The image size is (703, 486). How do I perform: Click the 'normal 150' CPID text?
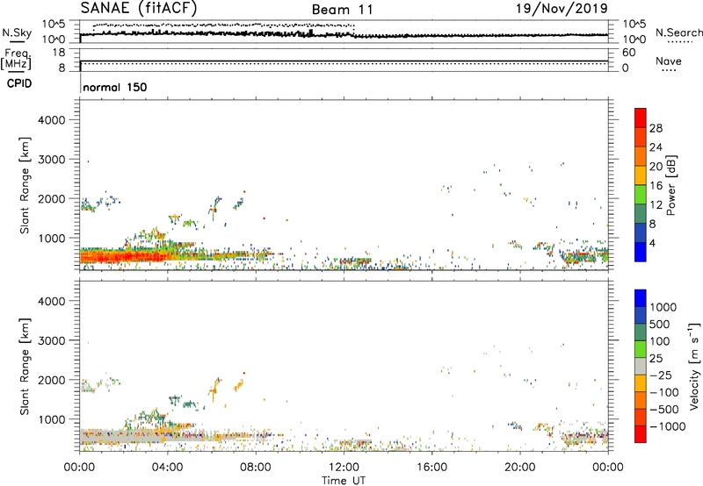click(115, 87)
